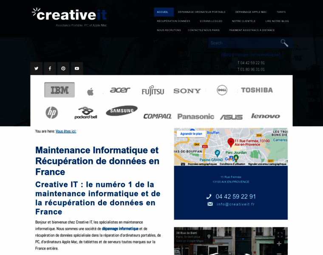
Task: Select the Lenovo brand logo
Action: 266,116
